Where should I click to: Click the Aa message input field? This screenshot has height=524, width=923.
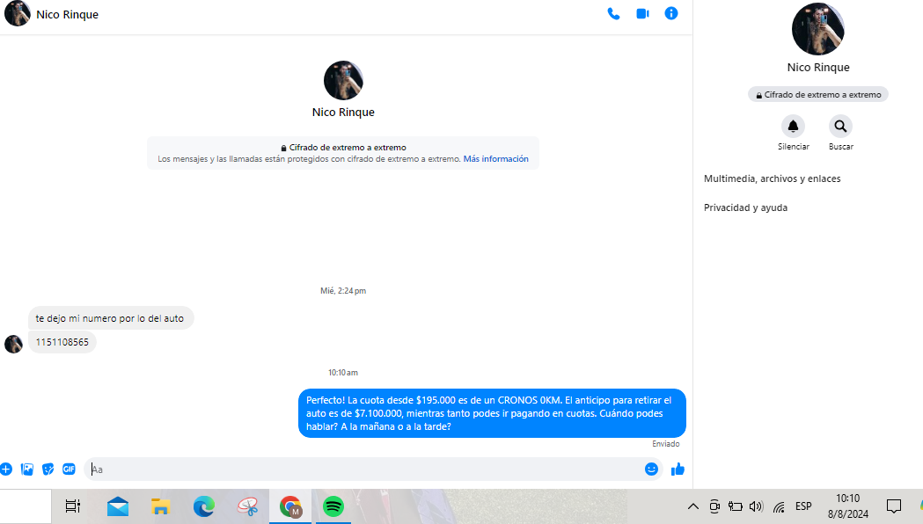(365, 469)
